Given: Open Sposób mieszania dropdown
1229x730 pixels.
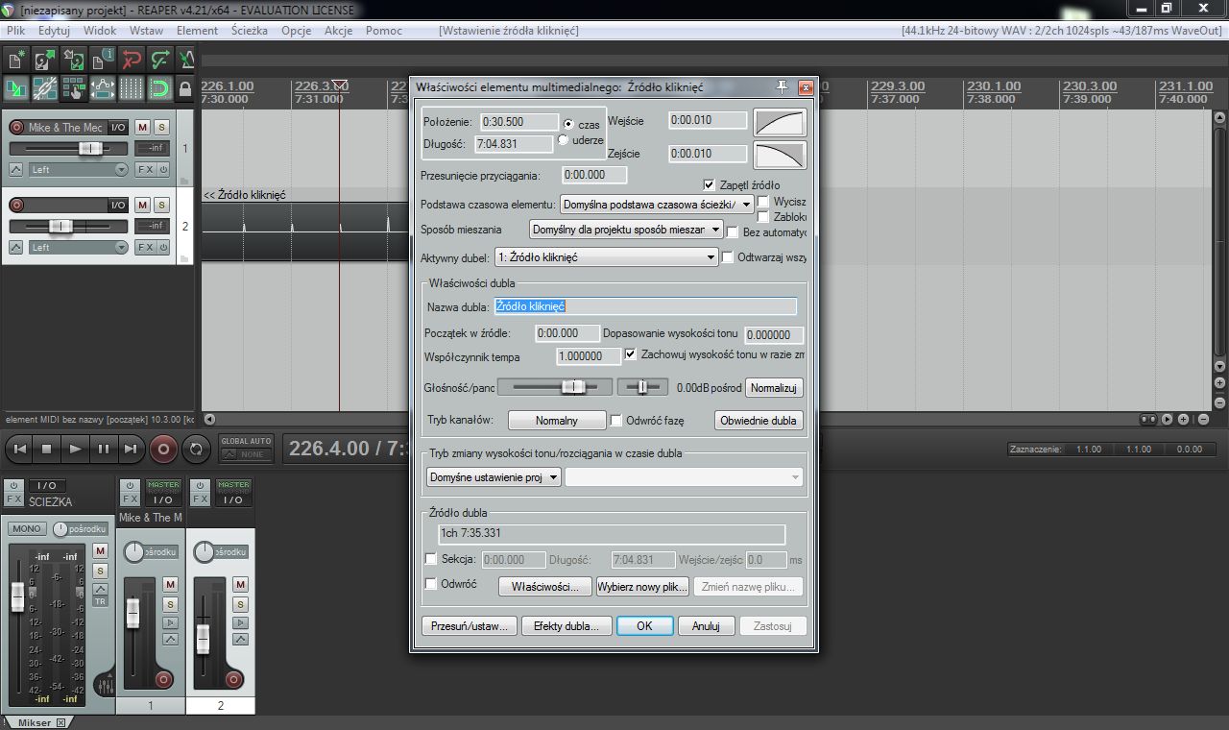Looking at the screenshot, I should [x=626, y=230].
